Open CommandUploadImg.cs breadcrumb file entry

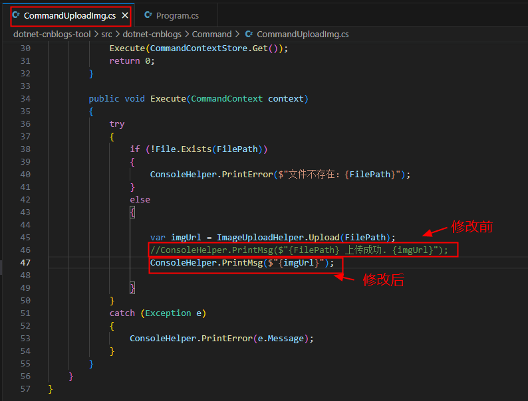click(x=303, y=35)
